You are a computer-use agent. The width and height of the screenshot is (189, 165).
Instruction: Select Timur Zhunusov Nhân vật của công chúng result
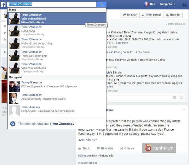(x=57, y=43)
